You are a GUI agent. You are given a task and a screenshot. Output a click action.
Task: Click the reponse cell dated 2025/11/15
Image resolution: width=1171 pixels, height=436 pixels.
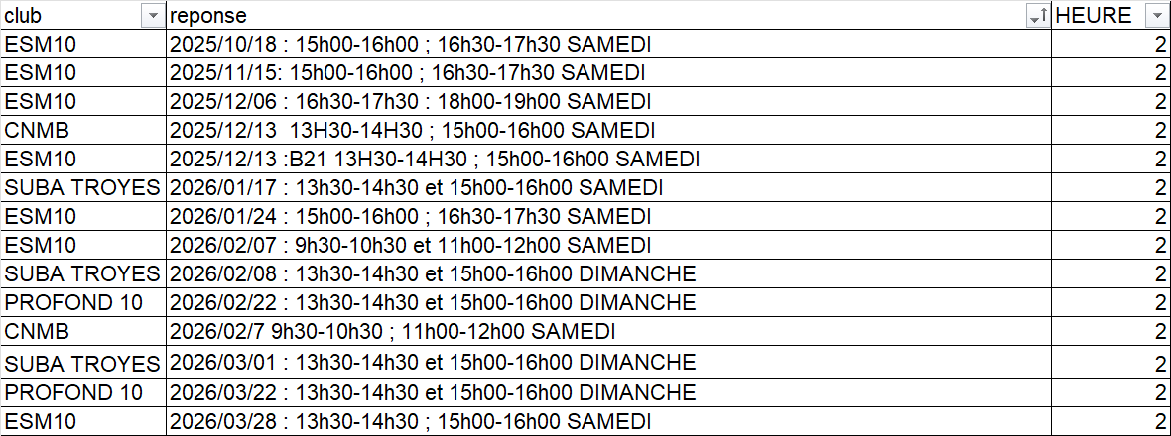[408, 73]
